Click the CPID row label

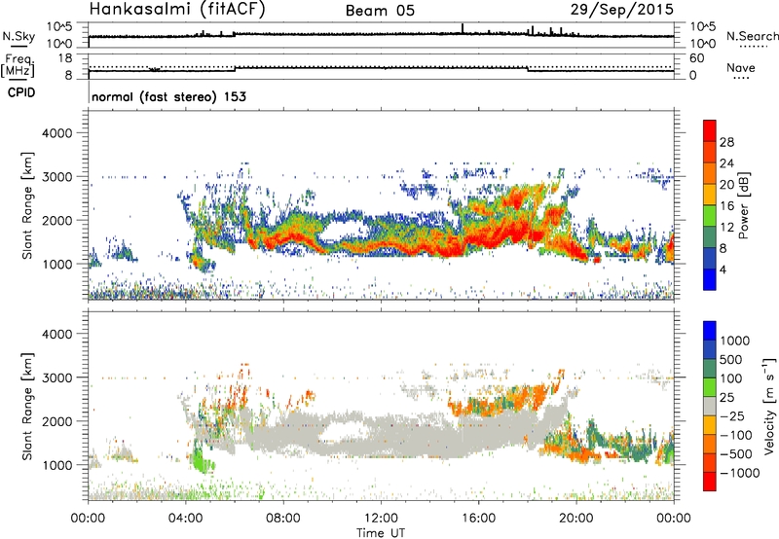coord(21,92)
